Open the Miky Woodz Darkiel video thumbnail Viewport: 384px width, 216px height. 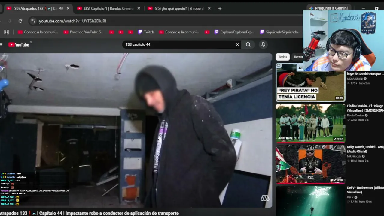click(x=310, y=164)
